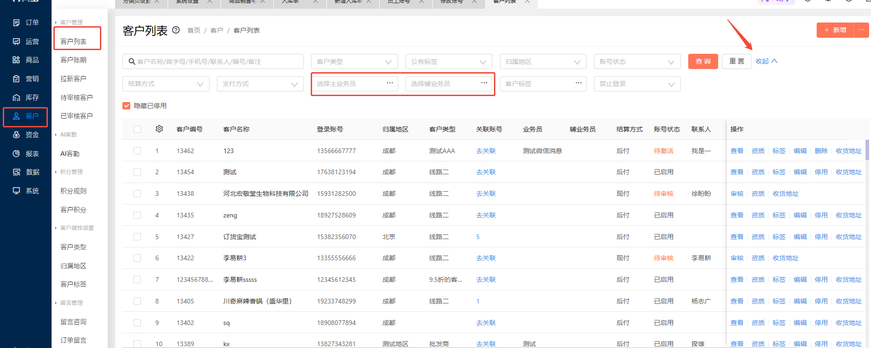This screenshot has width=871, height=348.
Task: Tick the select-all checkbox in the header
Action: point(137,129)
